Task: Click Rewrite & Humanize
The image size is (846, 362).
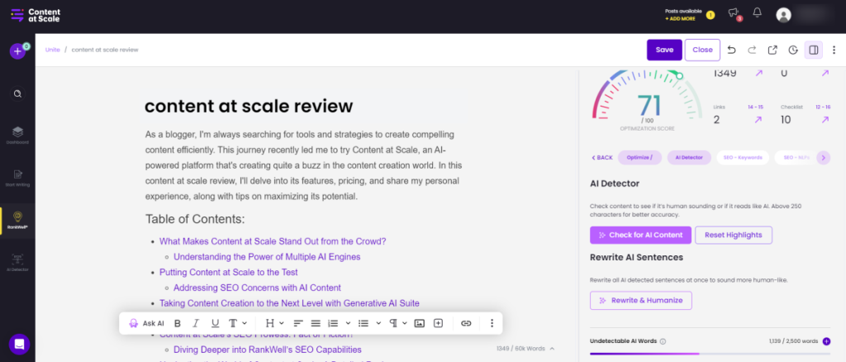Action: [640, 301]
